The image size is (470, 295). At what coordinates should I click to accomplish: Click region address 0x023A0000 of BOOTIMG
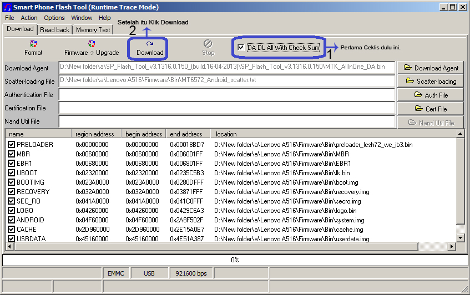pyautogui.click(x=92, y=182)
